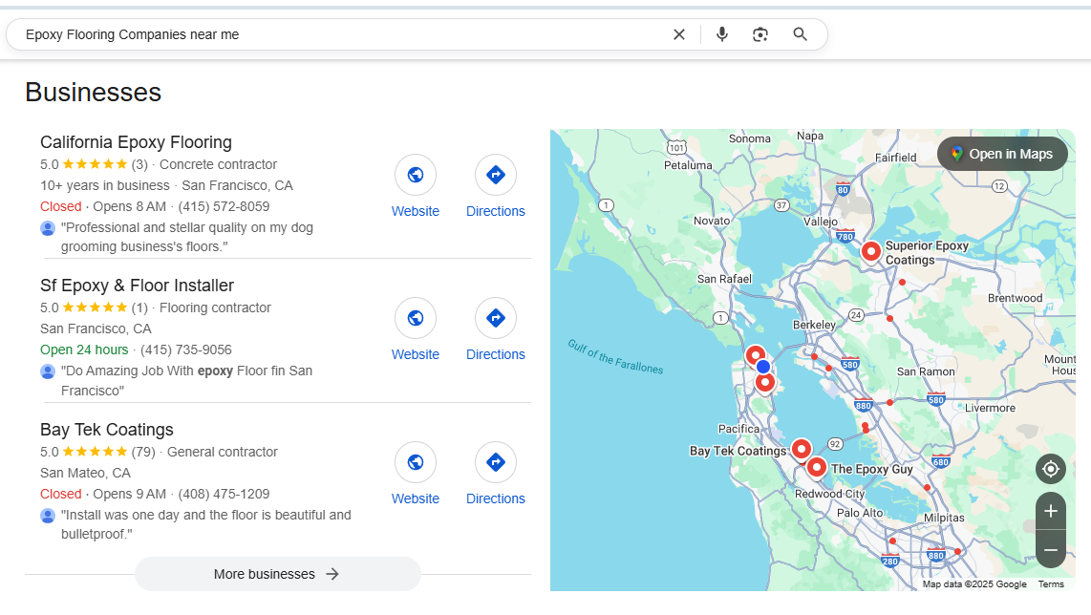The image size is (1091, 615).
Task: Center map on my location
Action: point(1051,469)
